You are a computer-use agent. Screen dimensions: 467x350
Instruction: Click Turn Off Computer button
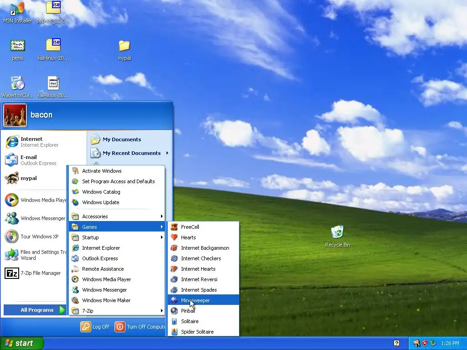click(x=140, y=327)
